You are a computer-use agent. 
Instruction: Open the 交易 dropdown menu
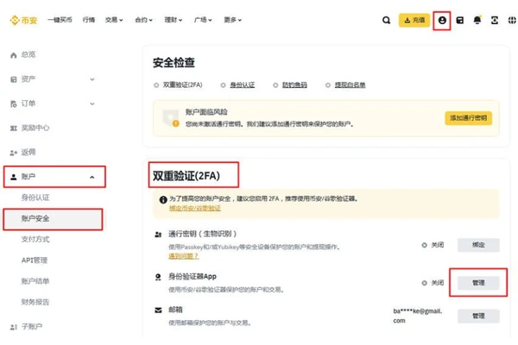pos(114,20)
